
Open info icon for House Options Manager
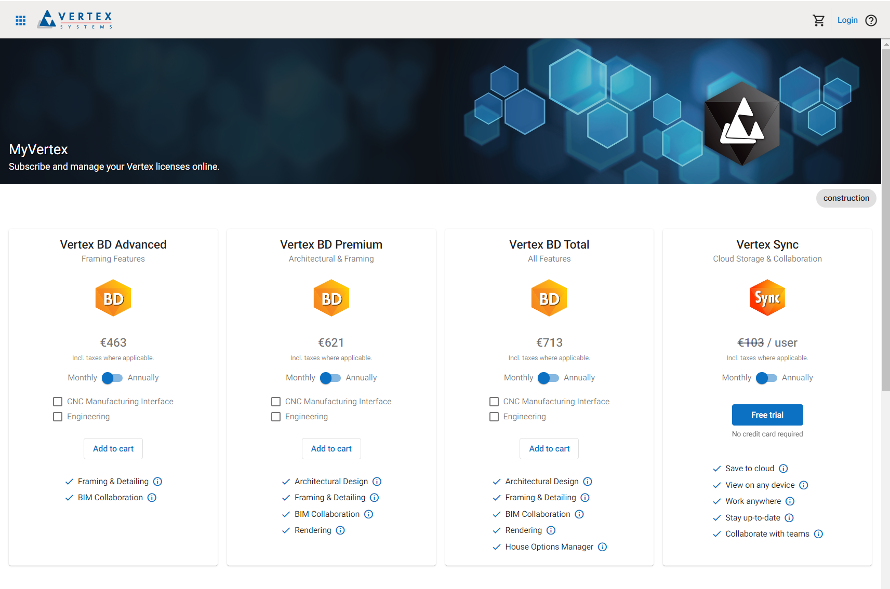pos(602,547)
